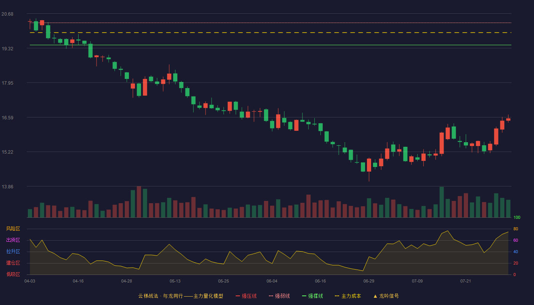Click the 07-21 date label
The height and width of the screenshot is (305, 534).
466,281
